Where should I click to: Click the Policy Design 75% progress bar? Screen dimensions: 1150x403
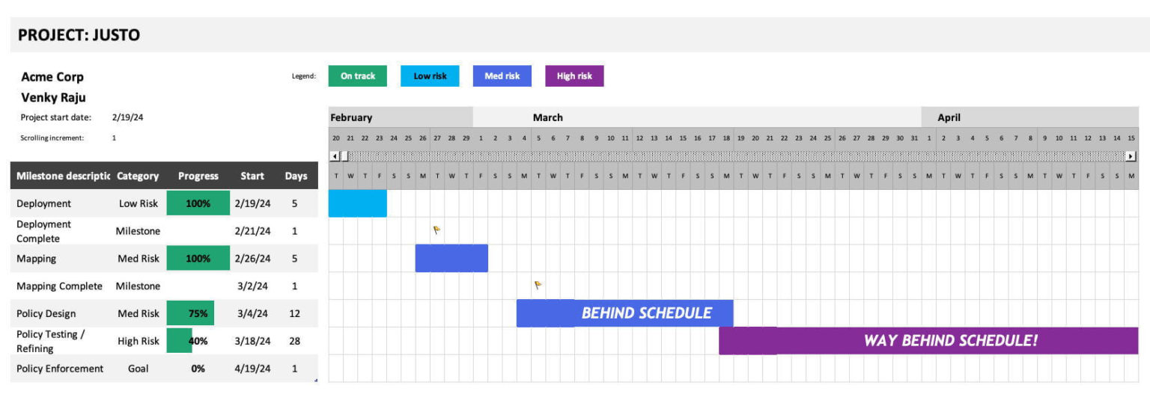point(190,313)
